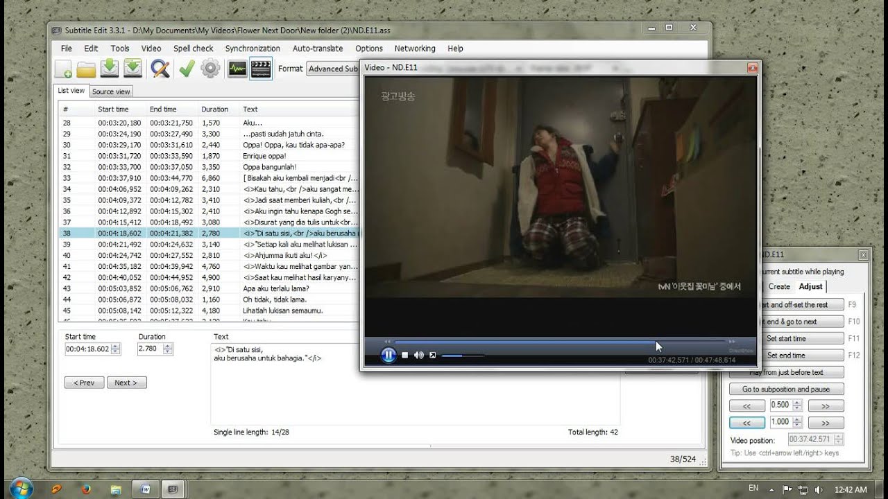Open the Video menu

(151, 49)
